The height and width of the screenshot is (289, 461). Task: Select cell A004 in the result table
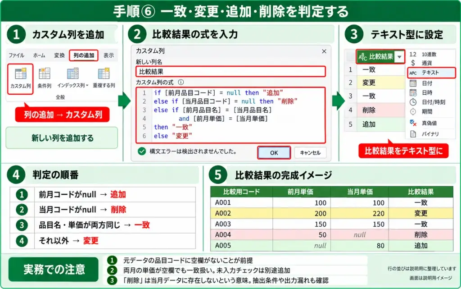tap(241, 235)
